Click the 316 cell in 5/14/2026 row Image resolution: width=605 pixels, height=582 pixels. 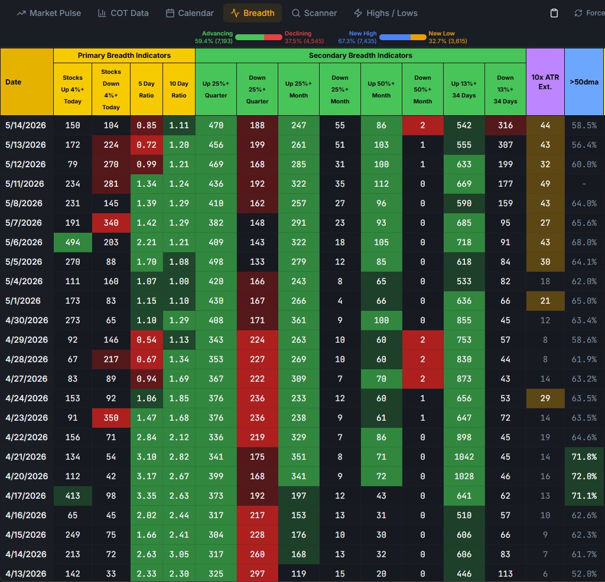pos(505,125)
